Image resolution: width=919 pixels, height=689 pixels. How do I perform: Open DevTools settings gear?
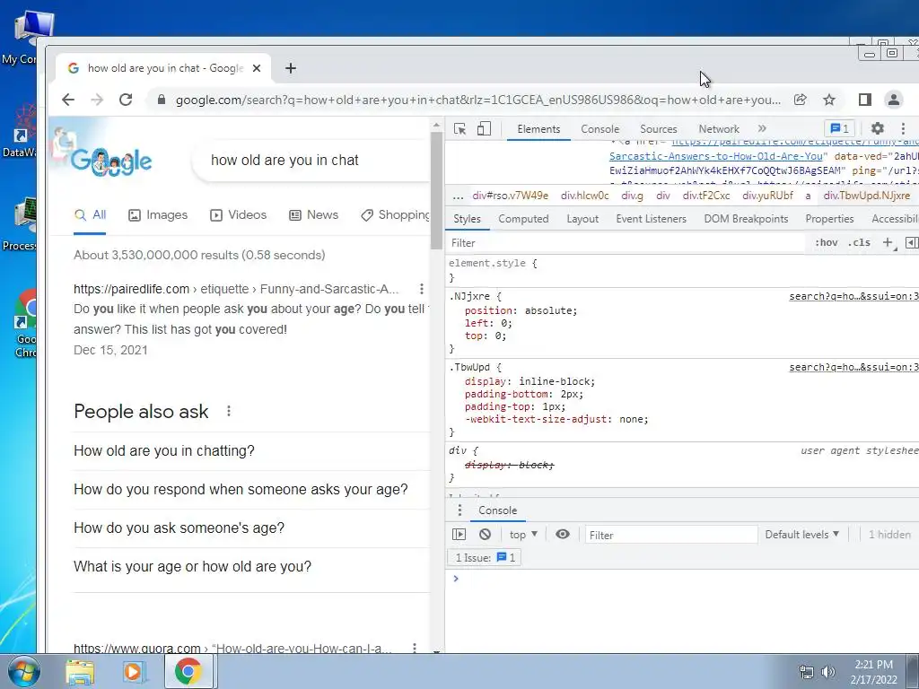pyautogui.click(x=878, y=128)
